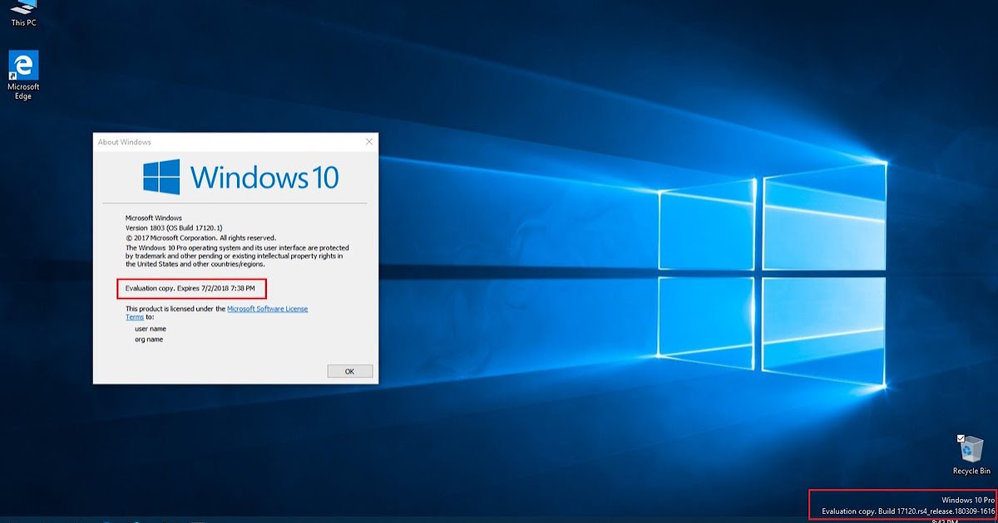Click the "Microsoft Windows" heading line in the dialog
The height and width of the screenshot is (523, 998).
(153, 218)
